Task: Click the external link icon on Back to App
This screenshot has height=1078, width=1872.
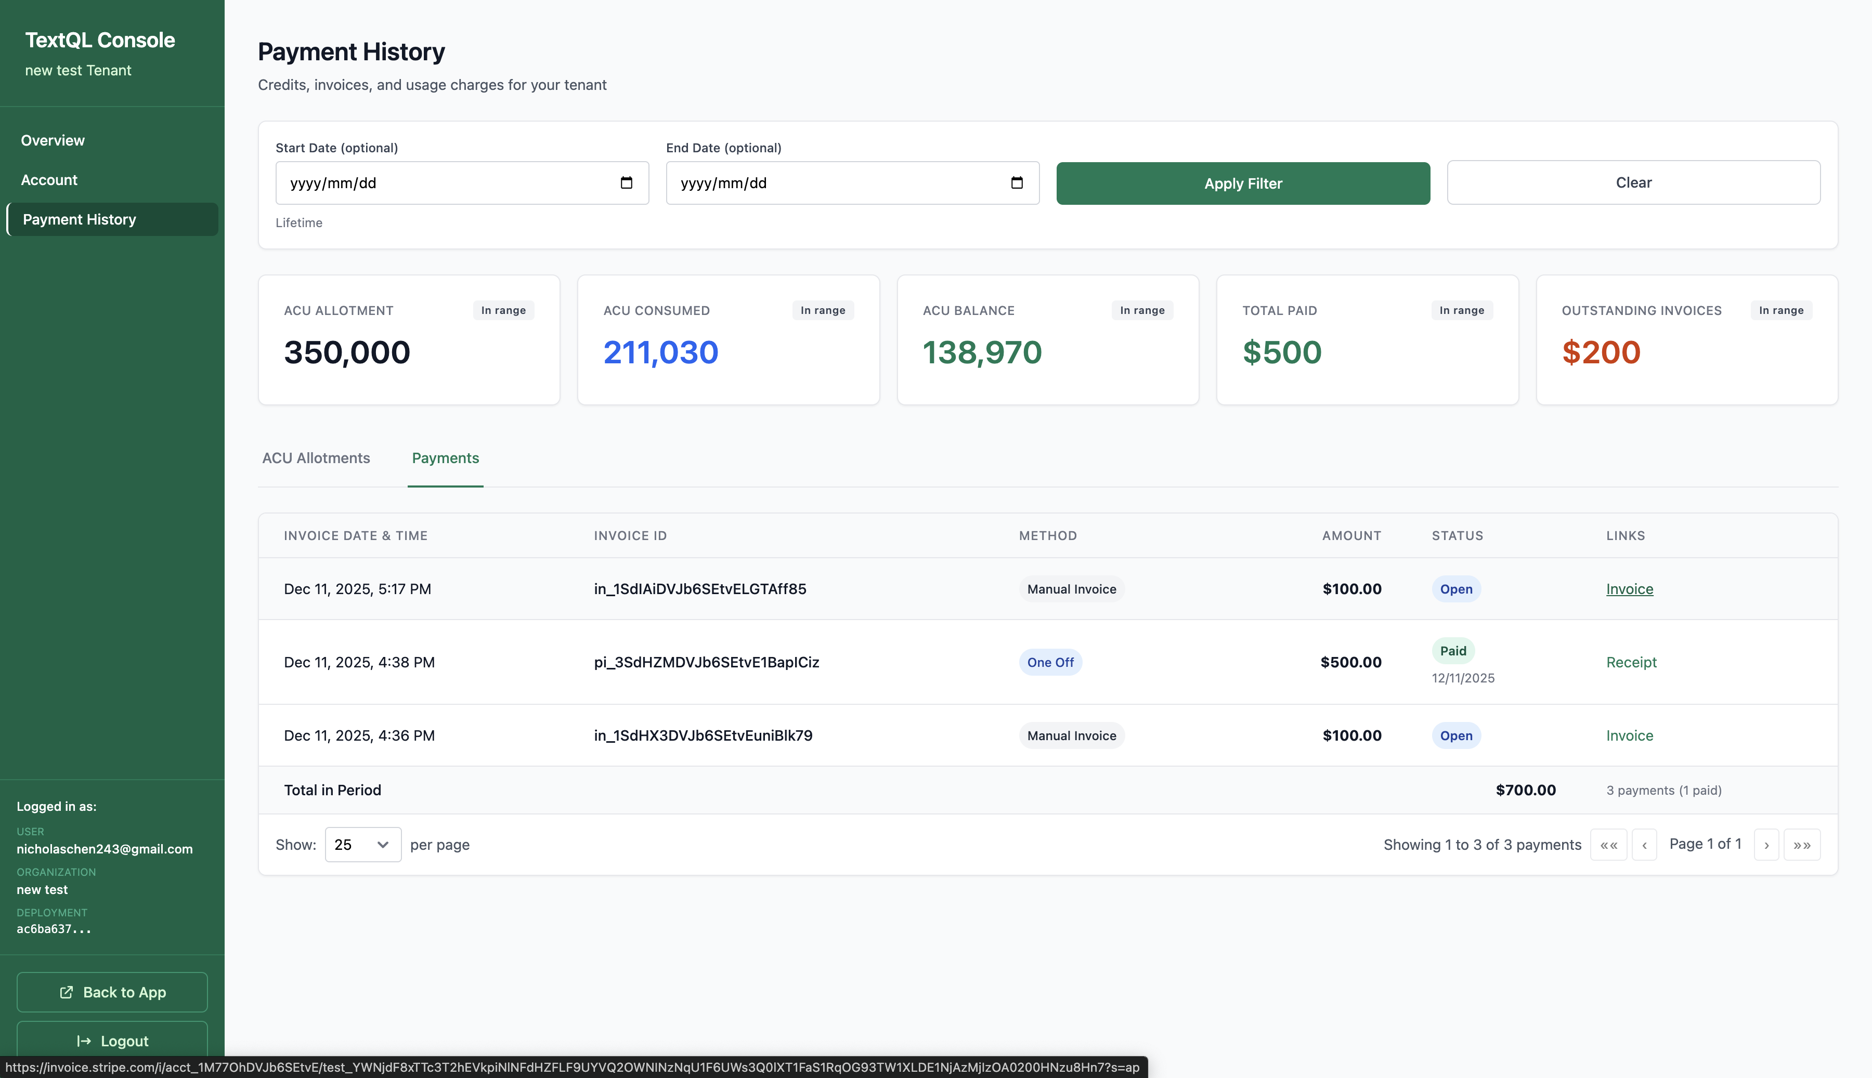Action: [66, 992]
